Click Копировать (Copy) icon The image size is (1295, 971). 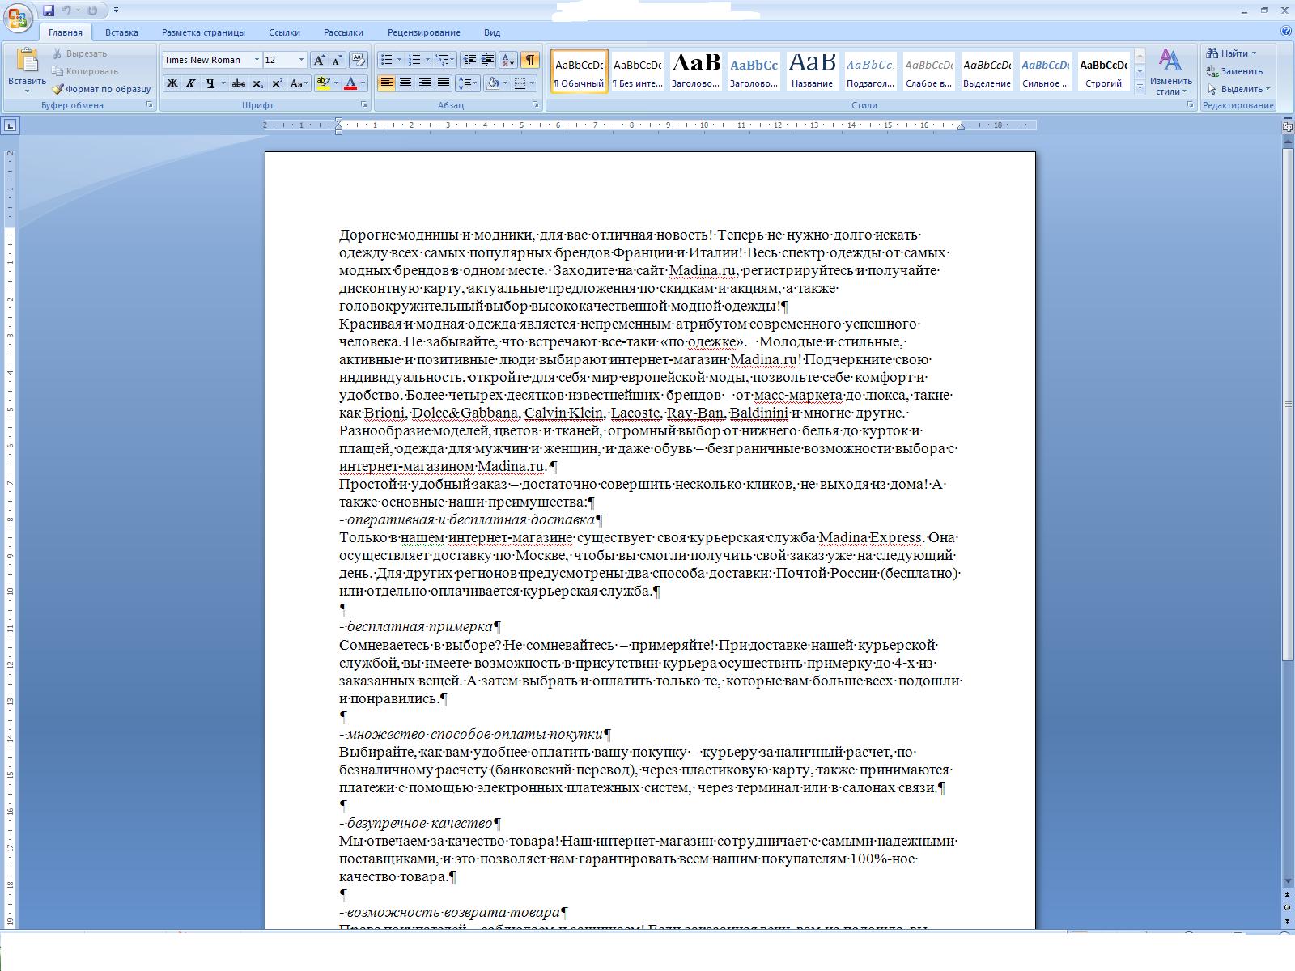click(85, 71)
